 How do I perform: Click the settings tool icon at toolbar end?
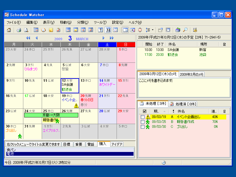[x=195, y=30]
